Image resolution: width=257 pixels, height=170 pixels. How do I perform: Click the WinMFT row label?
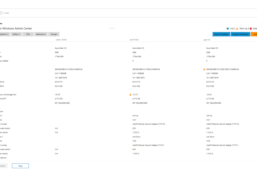click(x=3, y=99)
